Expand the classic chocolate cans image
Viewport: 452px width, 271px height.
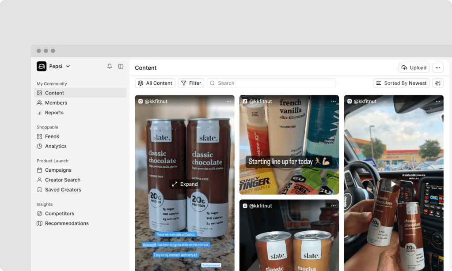pyautogui.click(x=185, y=184)
